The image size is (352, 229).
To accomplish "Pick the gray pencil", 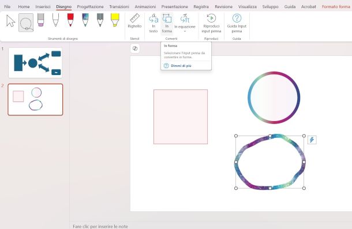I will (x=100, y=20).
